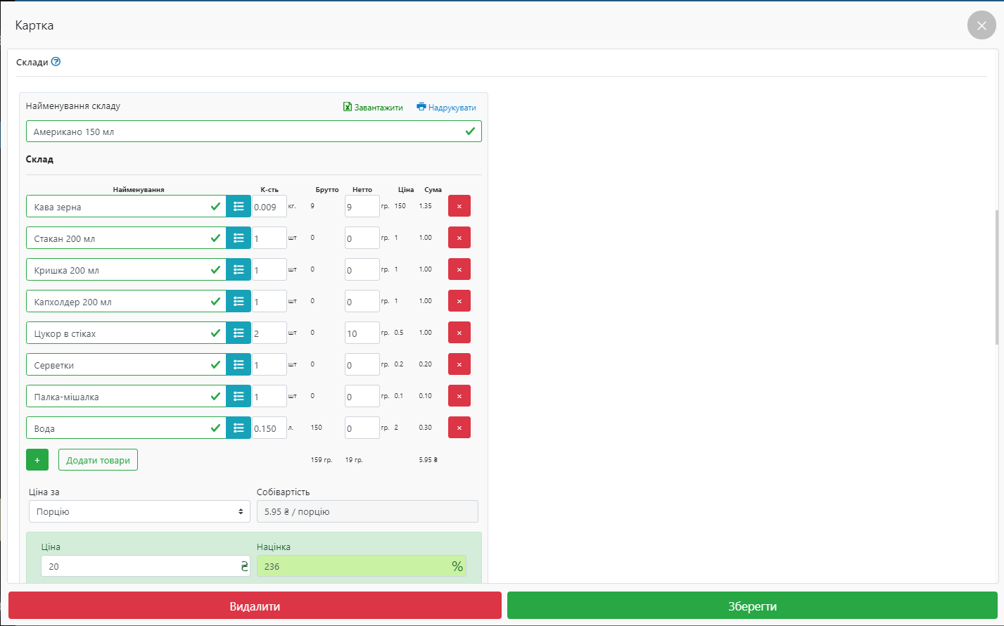Click the Ціна price input field
The height and width of the screenshot is (626, 1004).
[139, 566]
